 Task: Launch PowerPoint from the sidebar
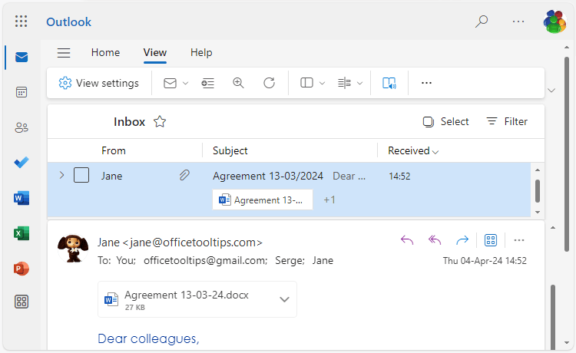[x=22, y=269]
